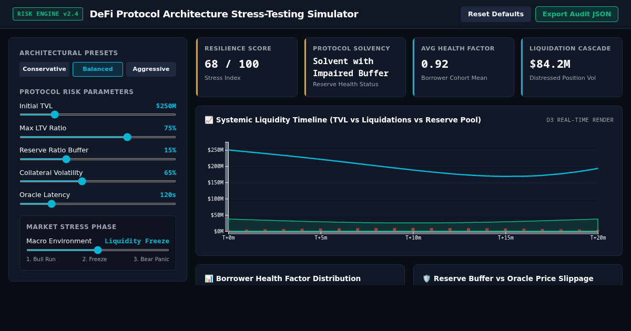The width and height of the screenshot is (631, 331).
Task: Click the 15% Reserve Ratio Buffer value
Action: [170, 150]
